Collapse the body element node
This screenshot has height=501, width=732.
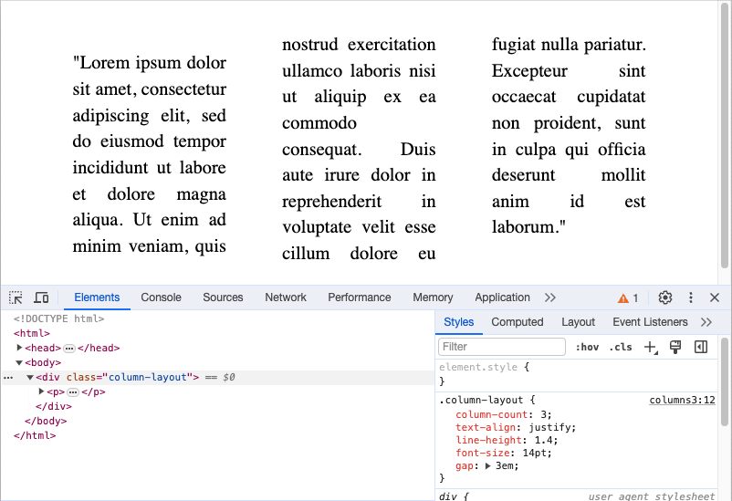(x=20, y=362)
